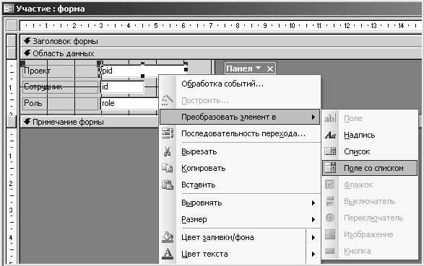The height and width of the screenshot is (266, 424).
Task: Convert control to Надпись
Action: pos(370,135)
